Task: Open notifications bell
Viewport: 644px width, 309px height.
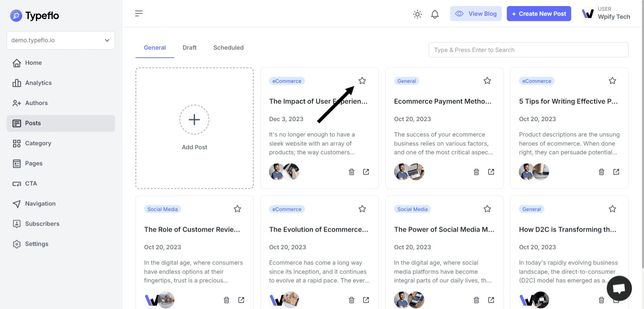Action: (x=435, y=14)
